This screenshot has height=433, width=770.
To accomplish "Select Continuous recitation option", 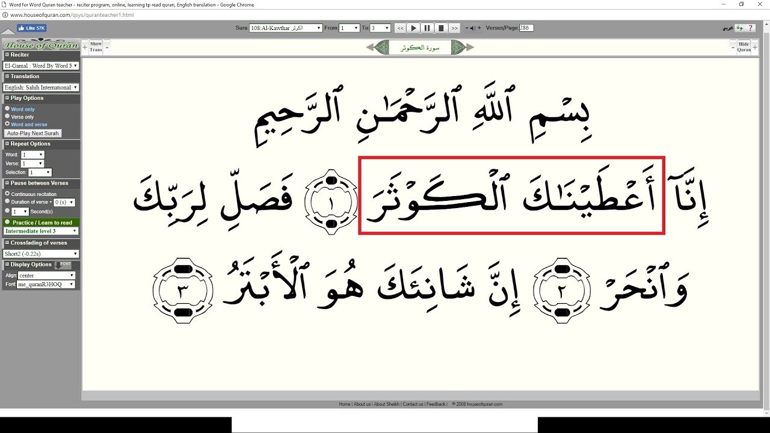I will coord(7,194).
